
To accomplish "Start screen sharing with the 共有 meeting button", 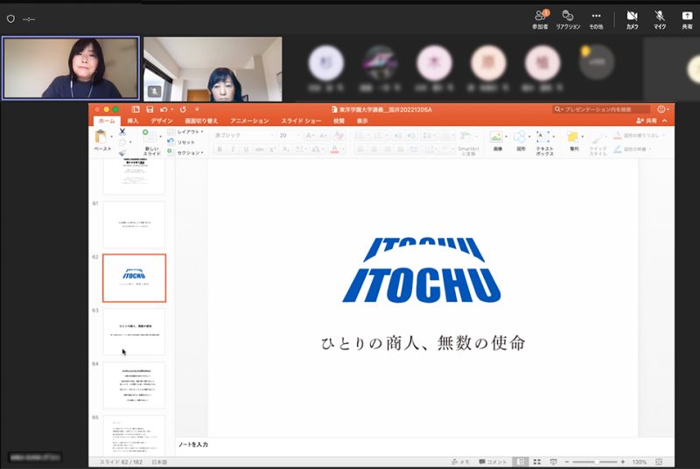I will pyautogui.click(x=687, y=19).
